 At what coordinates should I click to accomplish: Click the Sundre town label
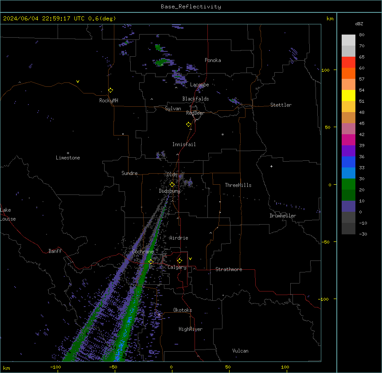129,173
